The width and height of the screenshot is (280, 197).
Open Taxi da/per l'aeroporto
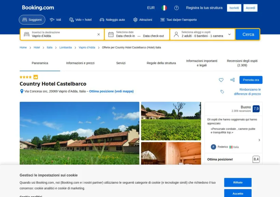tap(178, 20)
